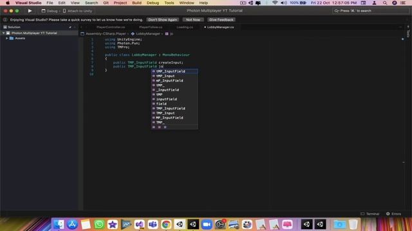Open Microsoft Teams from the Dock
412x231 pixels.
tap(153, 225)
